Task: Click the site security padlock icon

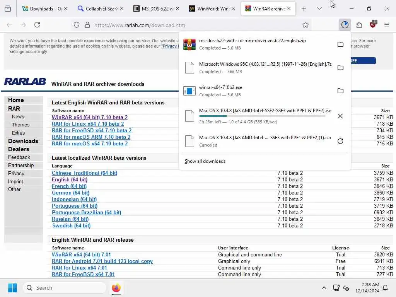Action: (x=87, y=25)
